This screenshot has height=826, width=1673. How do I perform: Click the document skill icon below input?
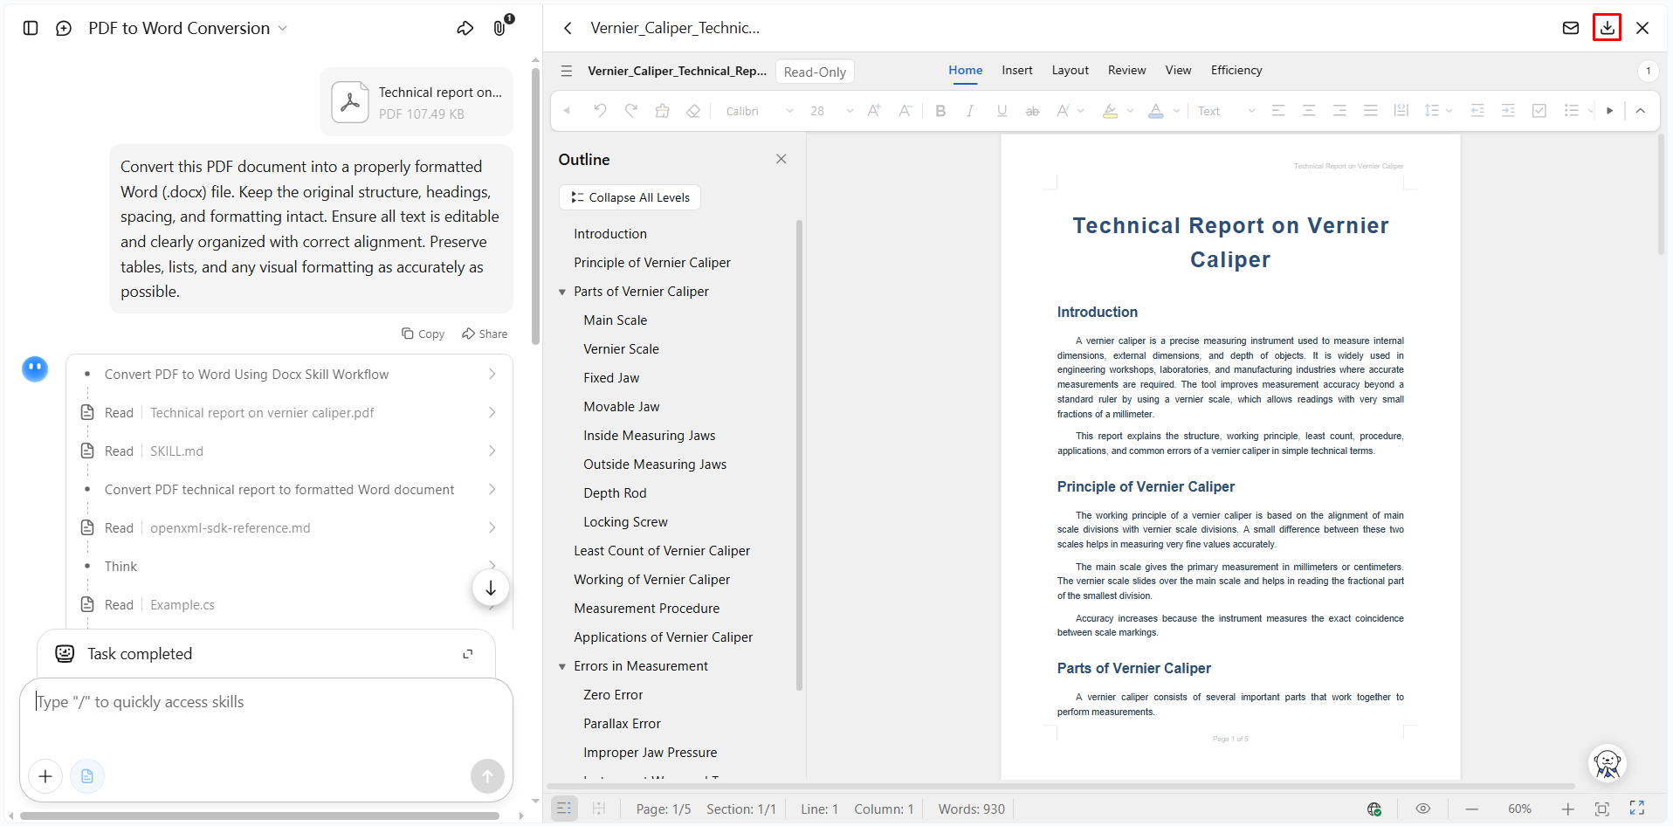click(87, 776)
